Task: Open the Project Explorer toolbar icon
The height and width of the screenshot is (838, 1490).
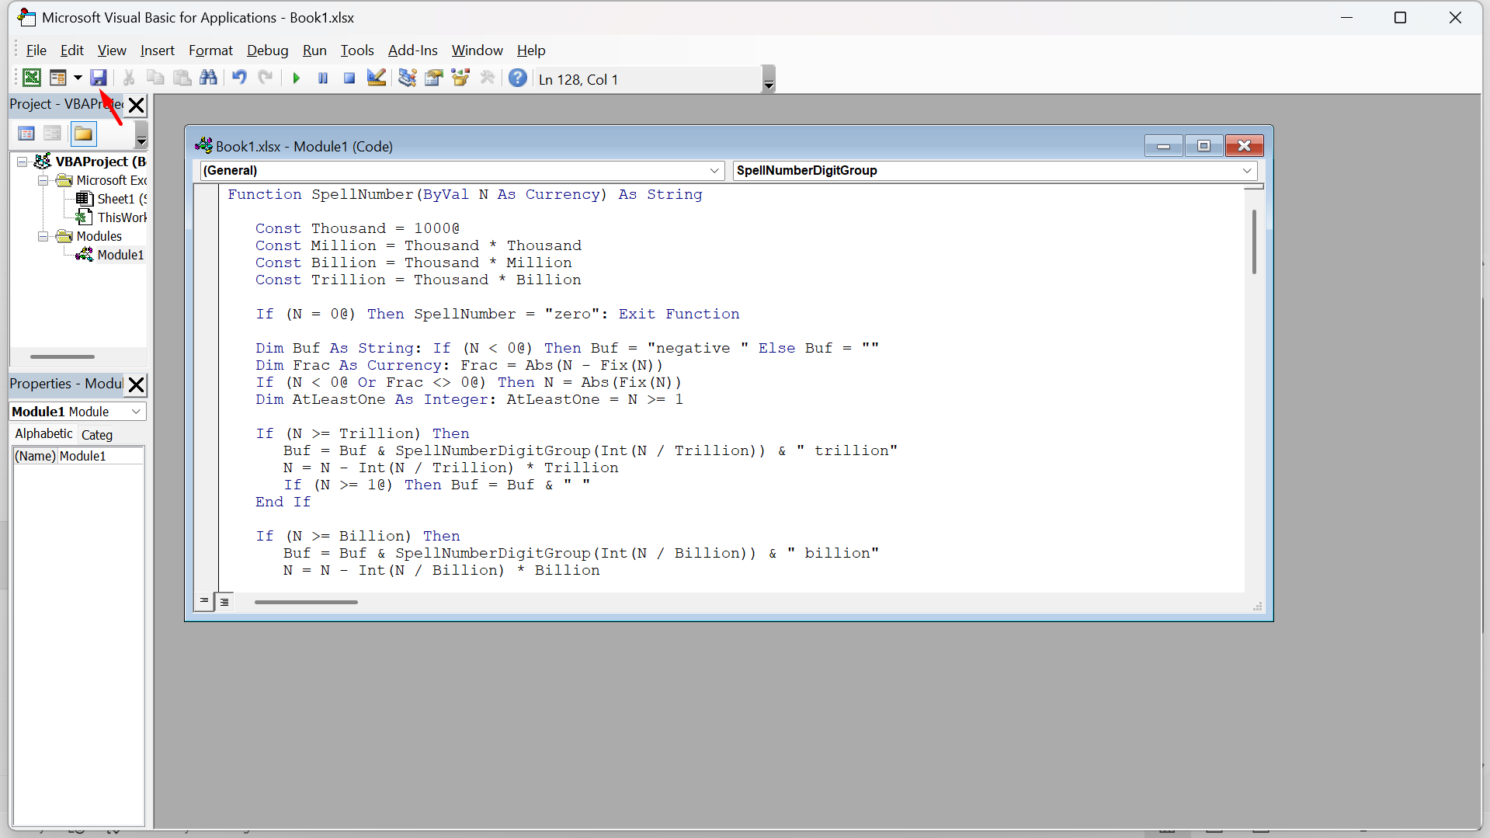Action: [407, 78]
